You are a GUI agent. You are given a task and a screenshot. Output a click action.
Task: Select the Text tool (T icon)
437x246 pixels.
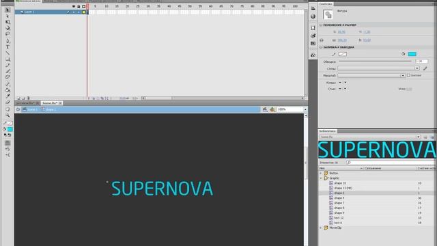tap(8, 47)
